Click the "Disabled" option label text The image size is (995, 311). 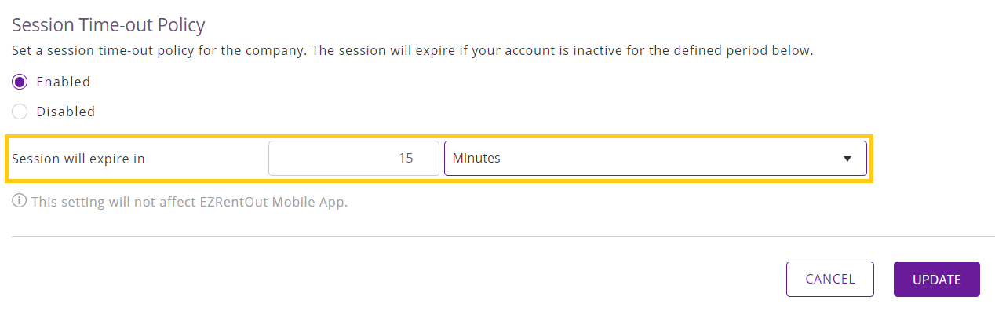pyautogui.click(x=66, y=112)
